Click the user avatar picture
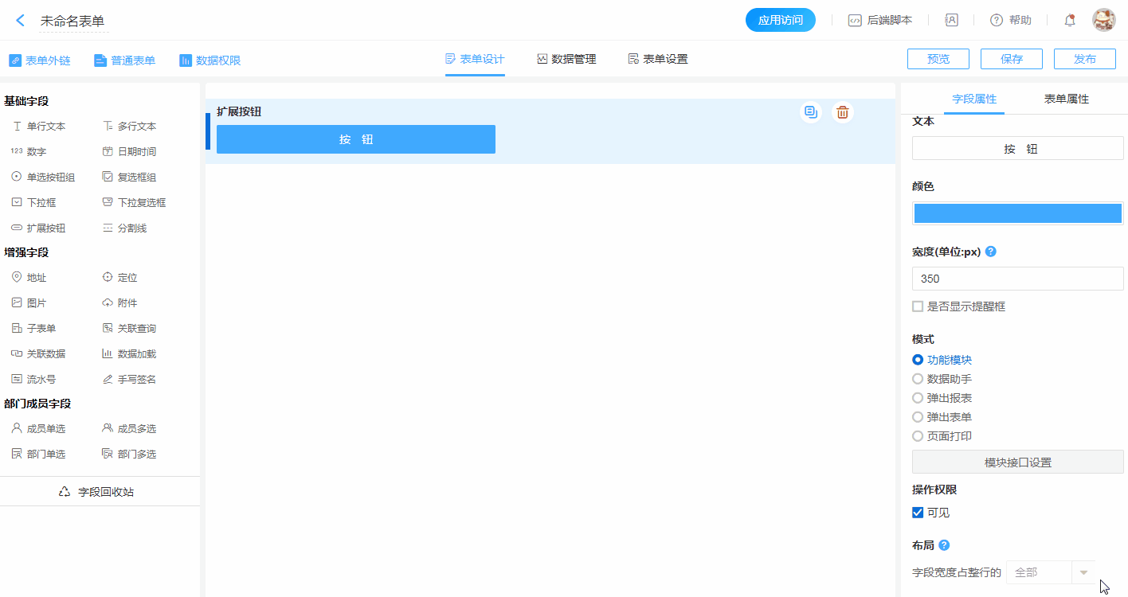This screenshot has width=1128, height=597. 1103,21
